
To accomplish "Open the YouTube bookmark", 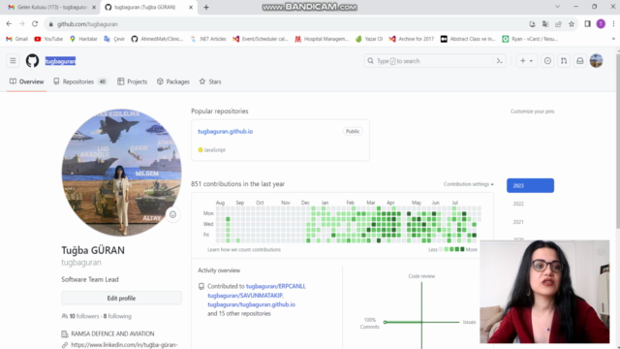I will coord(48,39).
